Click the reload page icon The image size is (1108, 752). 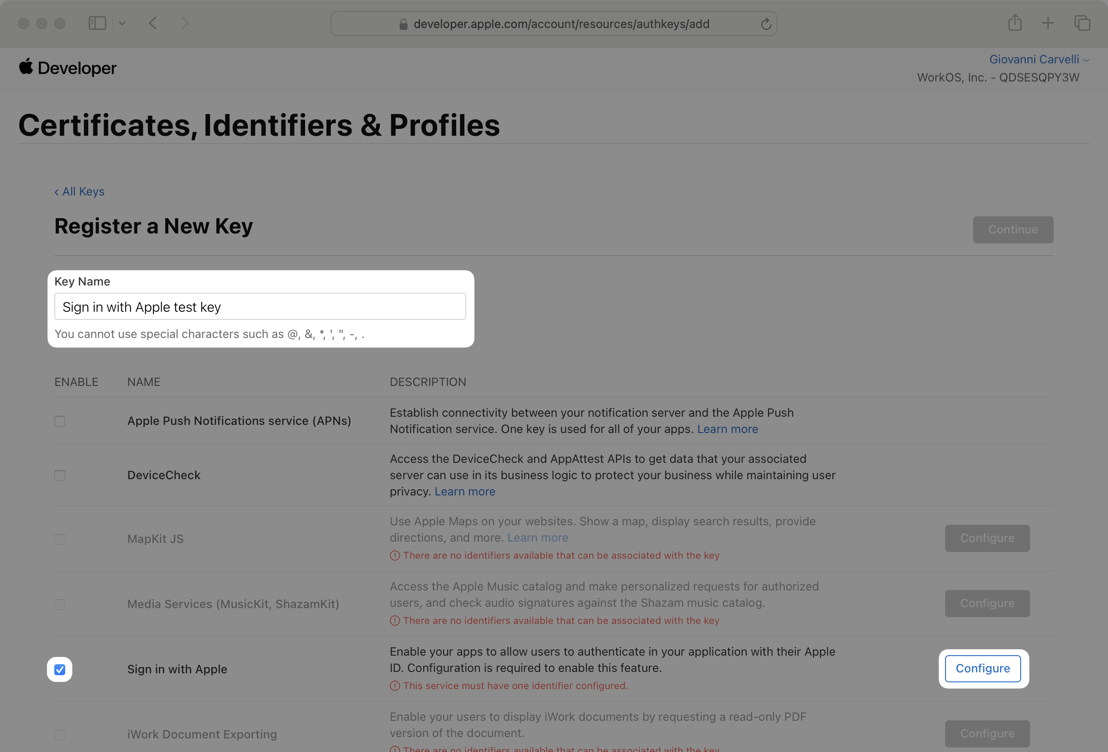click(766, 24)
